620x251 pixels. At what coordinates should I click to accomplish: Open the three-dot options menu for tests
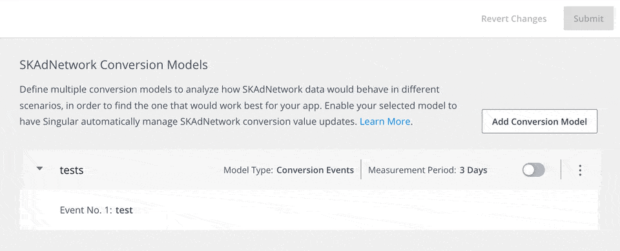point(580,170)
